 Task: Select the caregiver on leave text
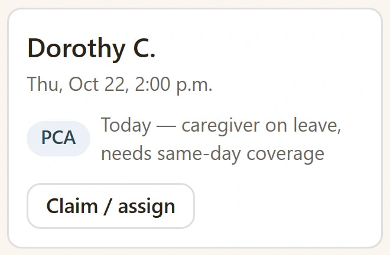261,126
